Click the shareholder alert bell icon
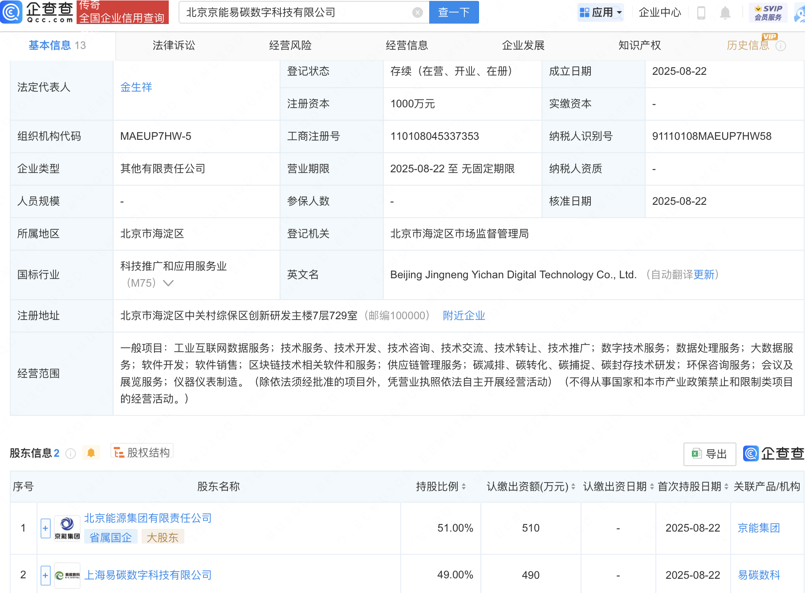The image size is (805, 593). (x=91, y=453)
